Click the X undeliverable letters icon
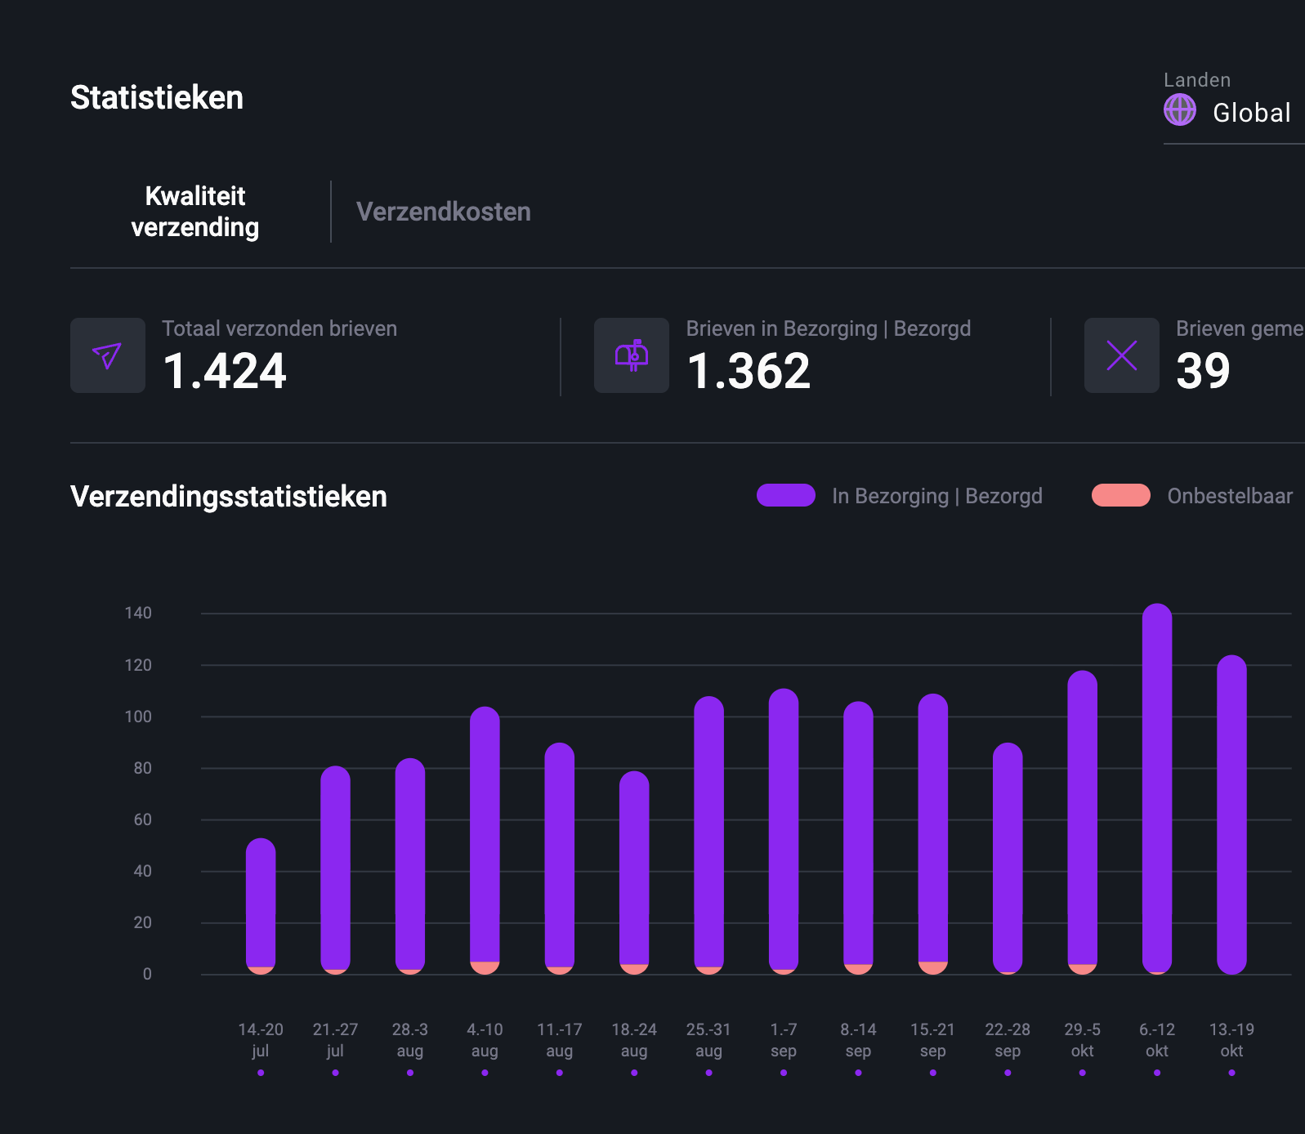 [x=1121, y=355]
